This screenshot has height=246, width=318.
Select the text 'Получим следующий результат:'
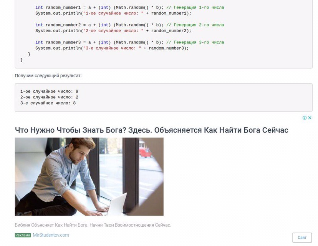coord(48,76)
